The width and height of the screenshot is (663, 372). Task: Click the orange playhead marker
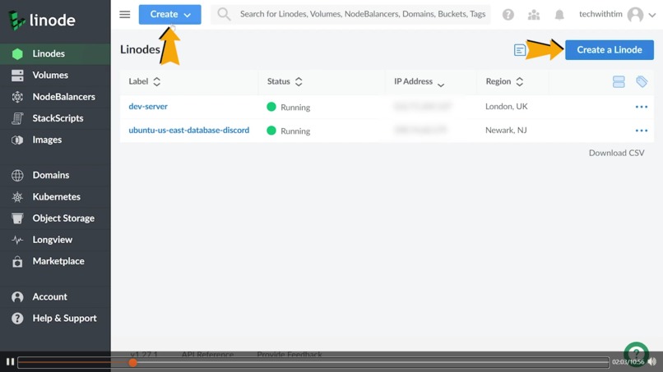[132, 362]
